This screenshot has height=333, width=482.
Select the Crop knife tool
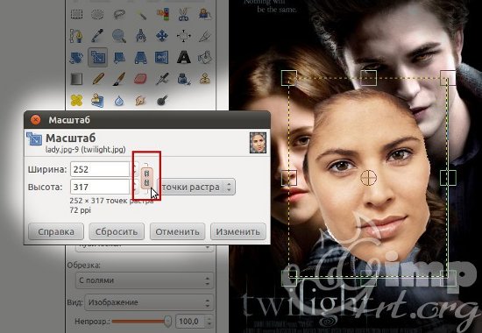tap(204, 36)
